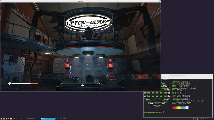Click the left red robot statue
The width and height of the screenshot is (214, 120).
68,69
